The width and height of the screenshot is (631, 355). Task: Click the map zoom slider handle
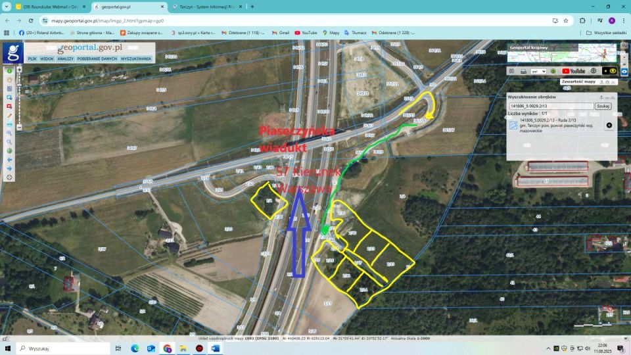19,85
